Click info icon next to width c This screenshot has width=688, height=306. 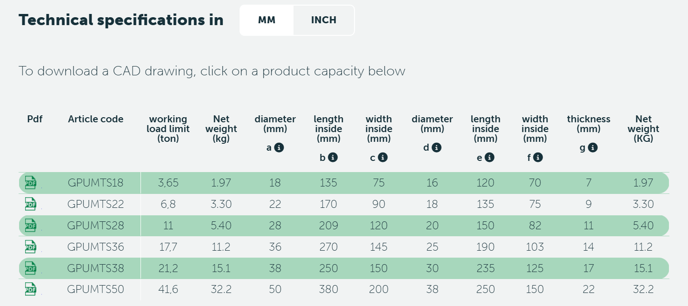click(383, 157)
